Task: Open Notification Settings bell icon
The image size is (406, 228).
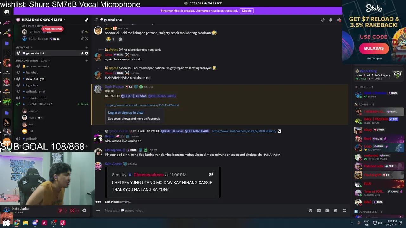Action: pos(331,20)
